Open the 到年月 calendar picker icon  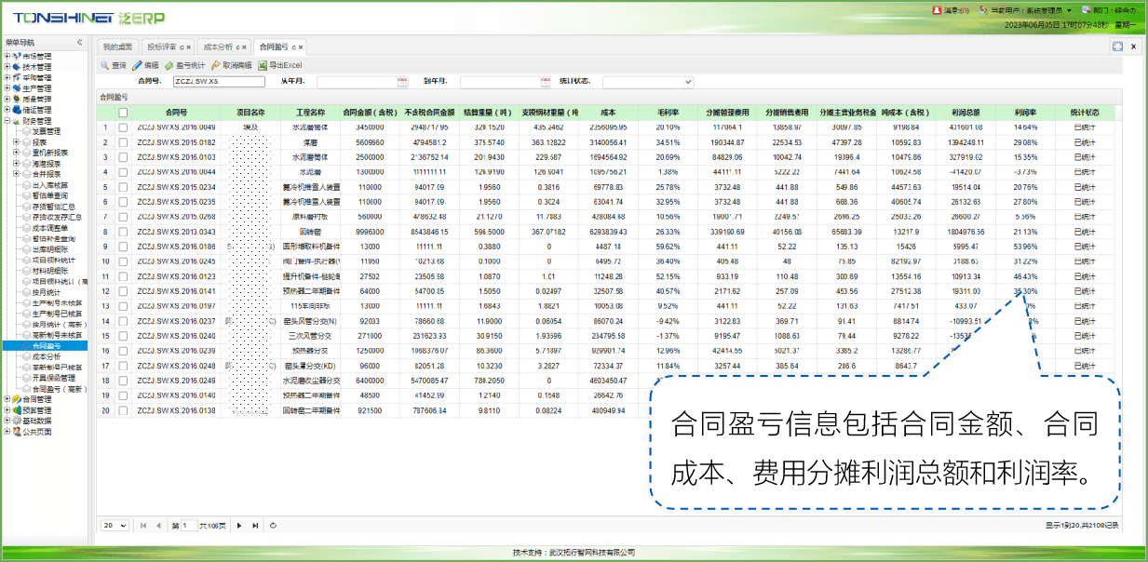point(546,82)
